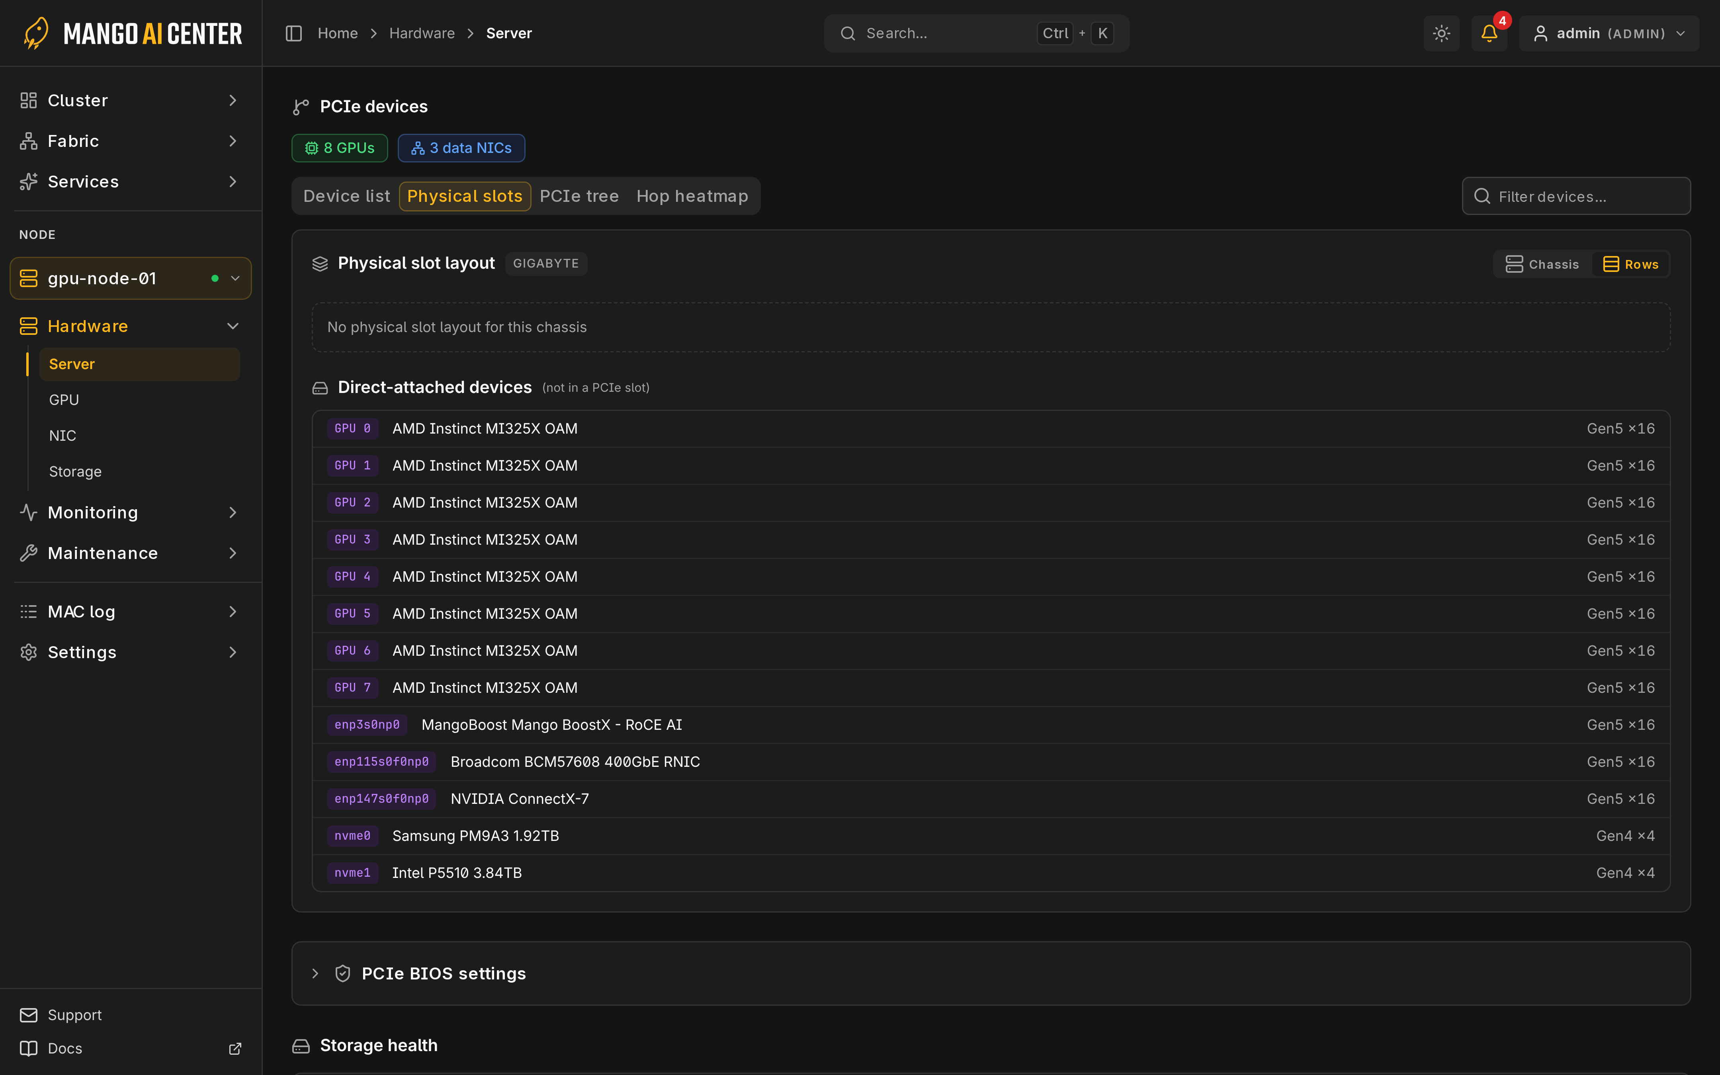1720x1075 pixels.
Task: Switch to the PCIe tree tab
Action: (x=579, y=196)
